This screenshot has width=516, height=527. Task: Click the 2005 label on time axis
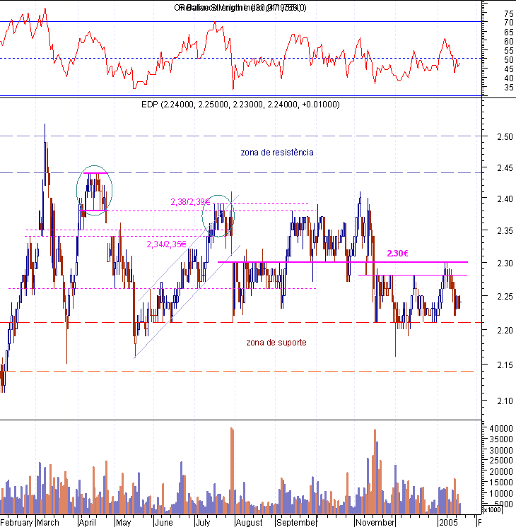[448, 522]
